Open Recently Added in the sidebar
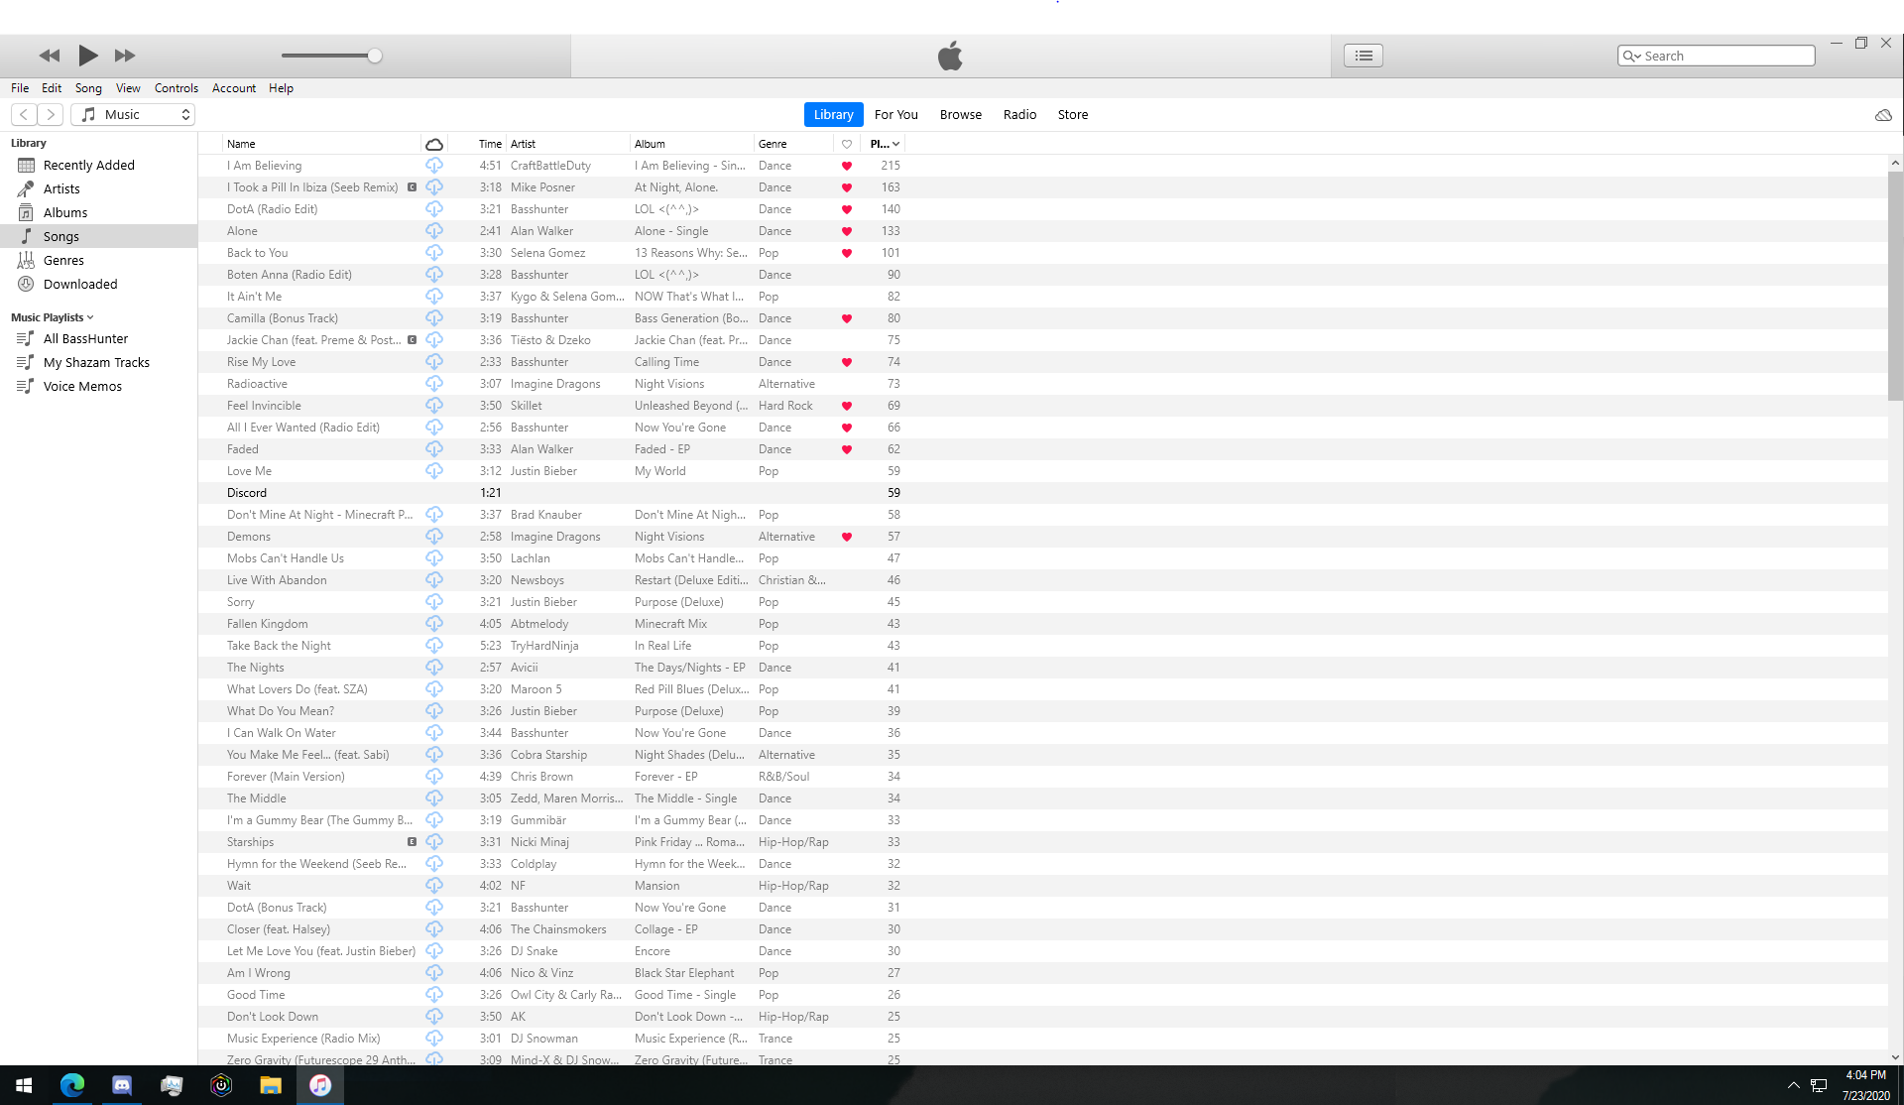This screenshot has width=1904, height=1105. (88, 166)
